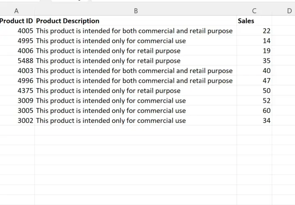Select cell with product ID 5488

tap(17, 61)
